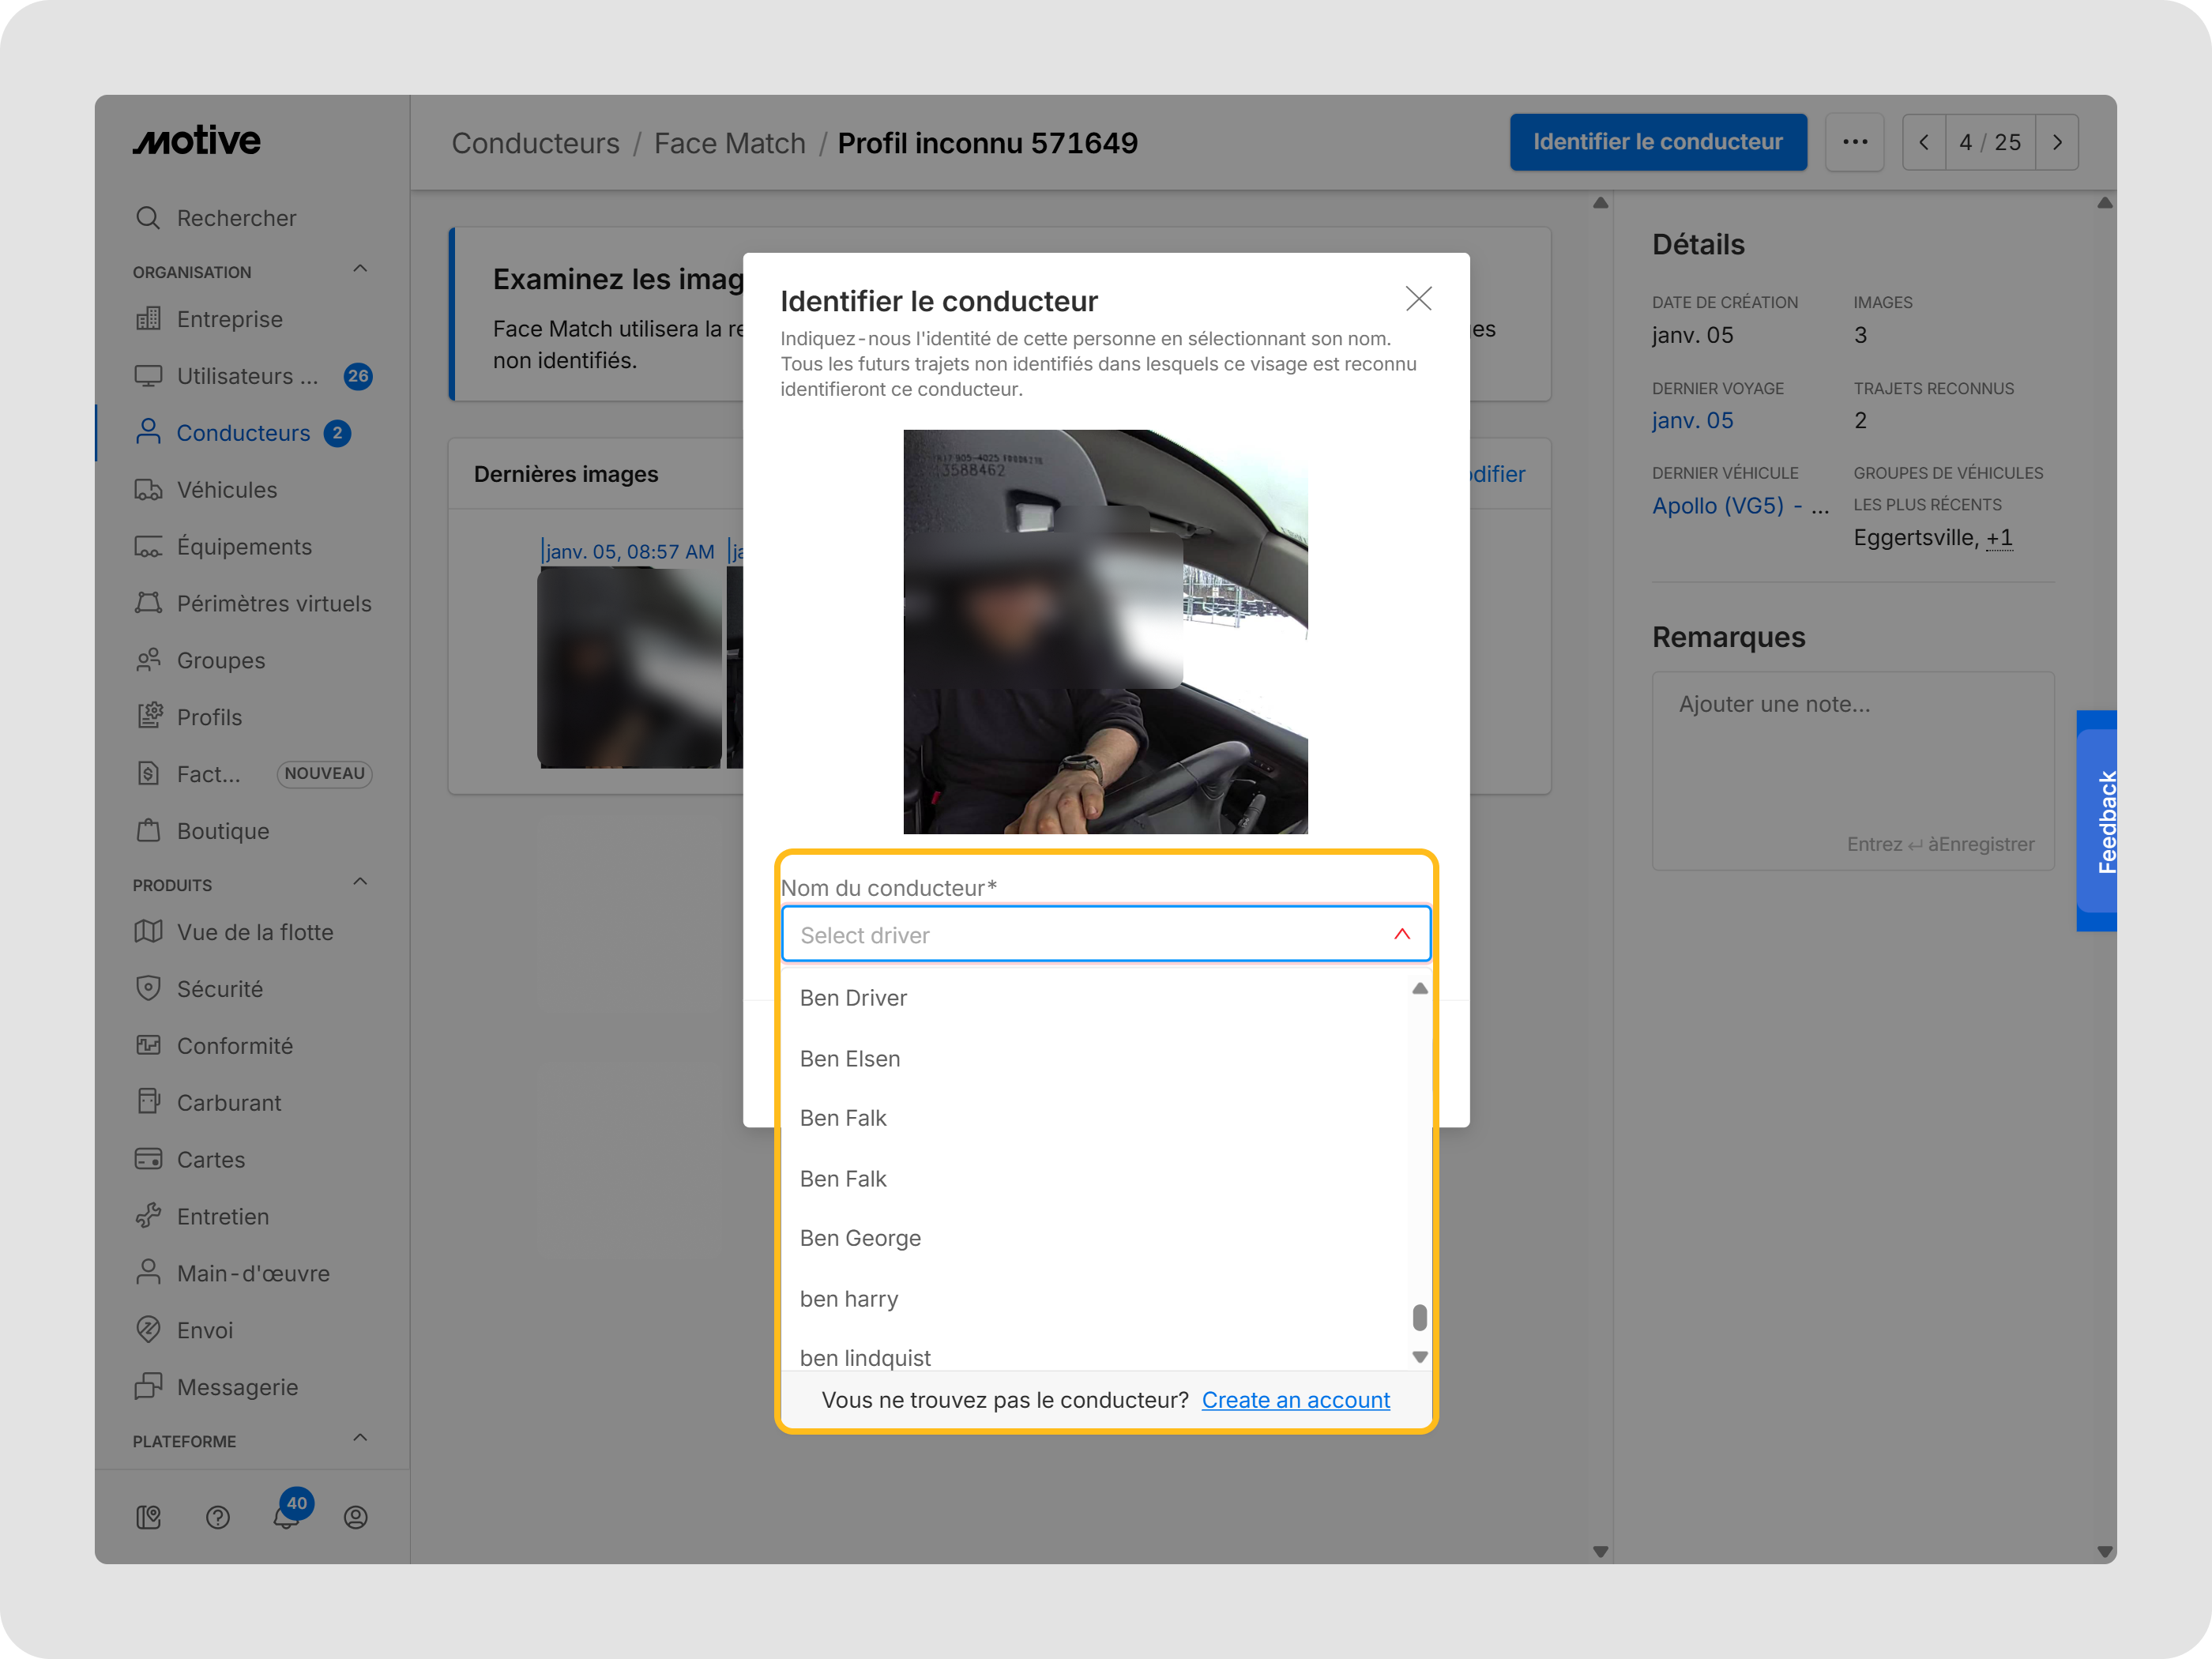Select Ben George from driver list

[860, 1238]
